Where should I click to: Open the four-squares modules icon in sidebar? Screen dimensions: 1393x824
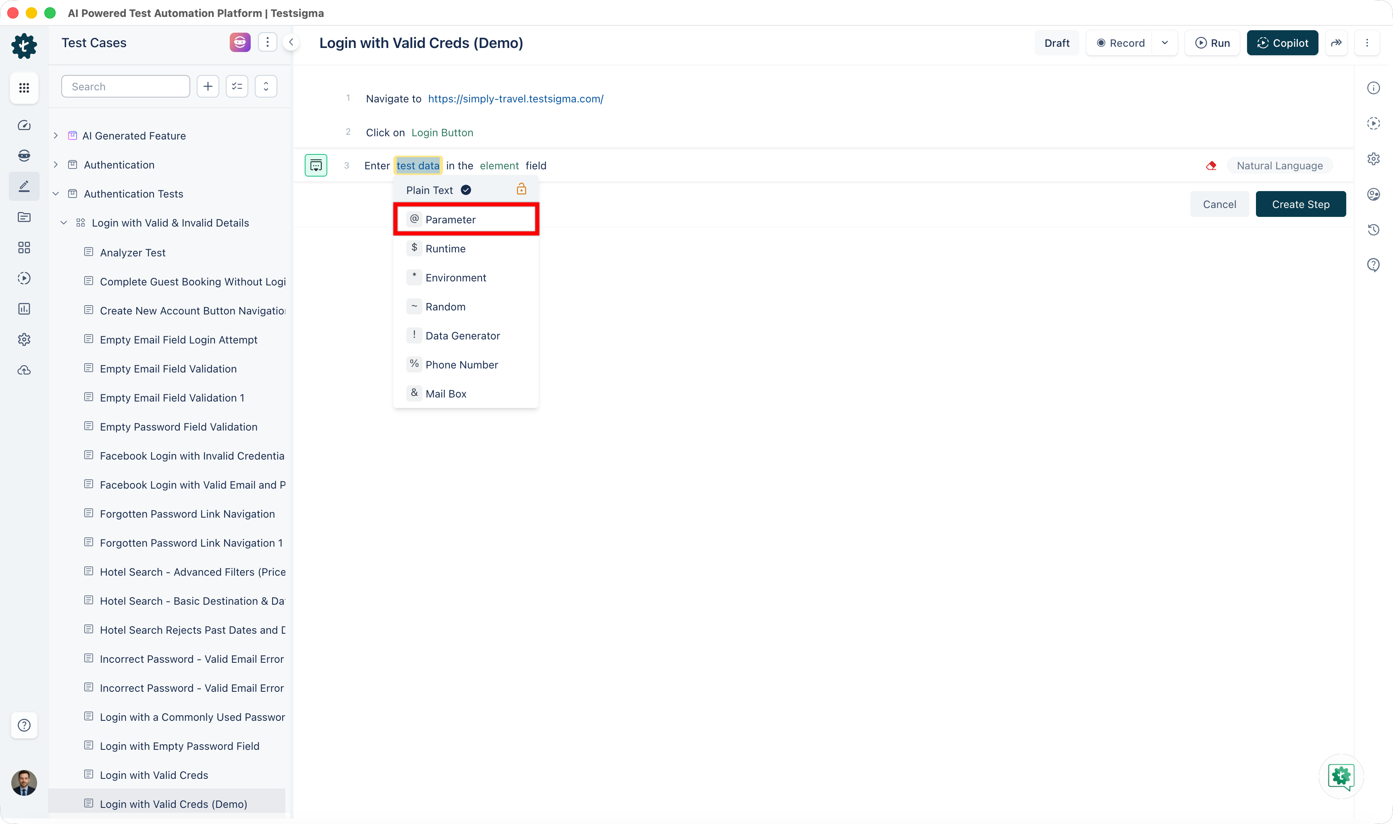tap(24, 248)
